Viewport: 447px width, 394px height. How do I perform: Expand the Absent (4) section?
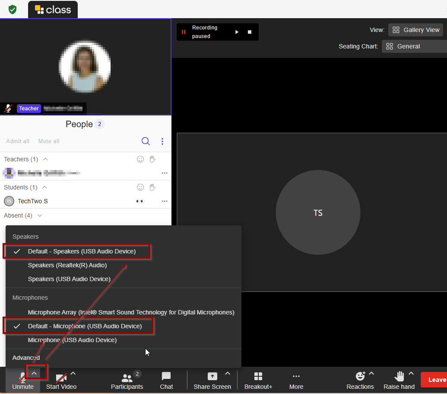click(x=40, y=215)
